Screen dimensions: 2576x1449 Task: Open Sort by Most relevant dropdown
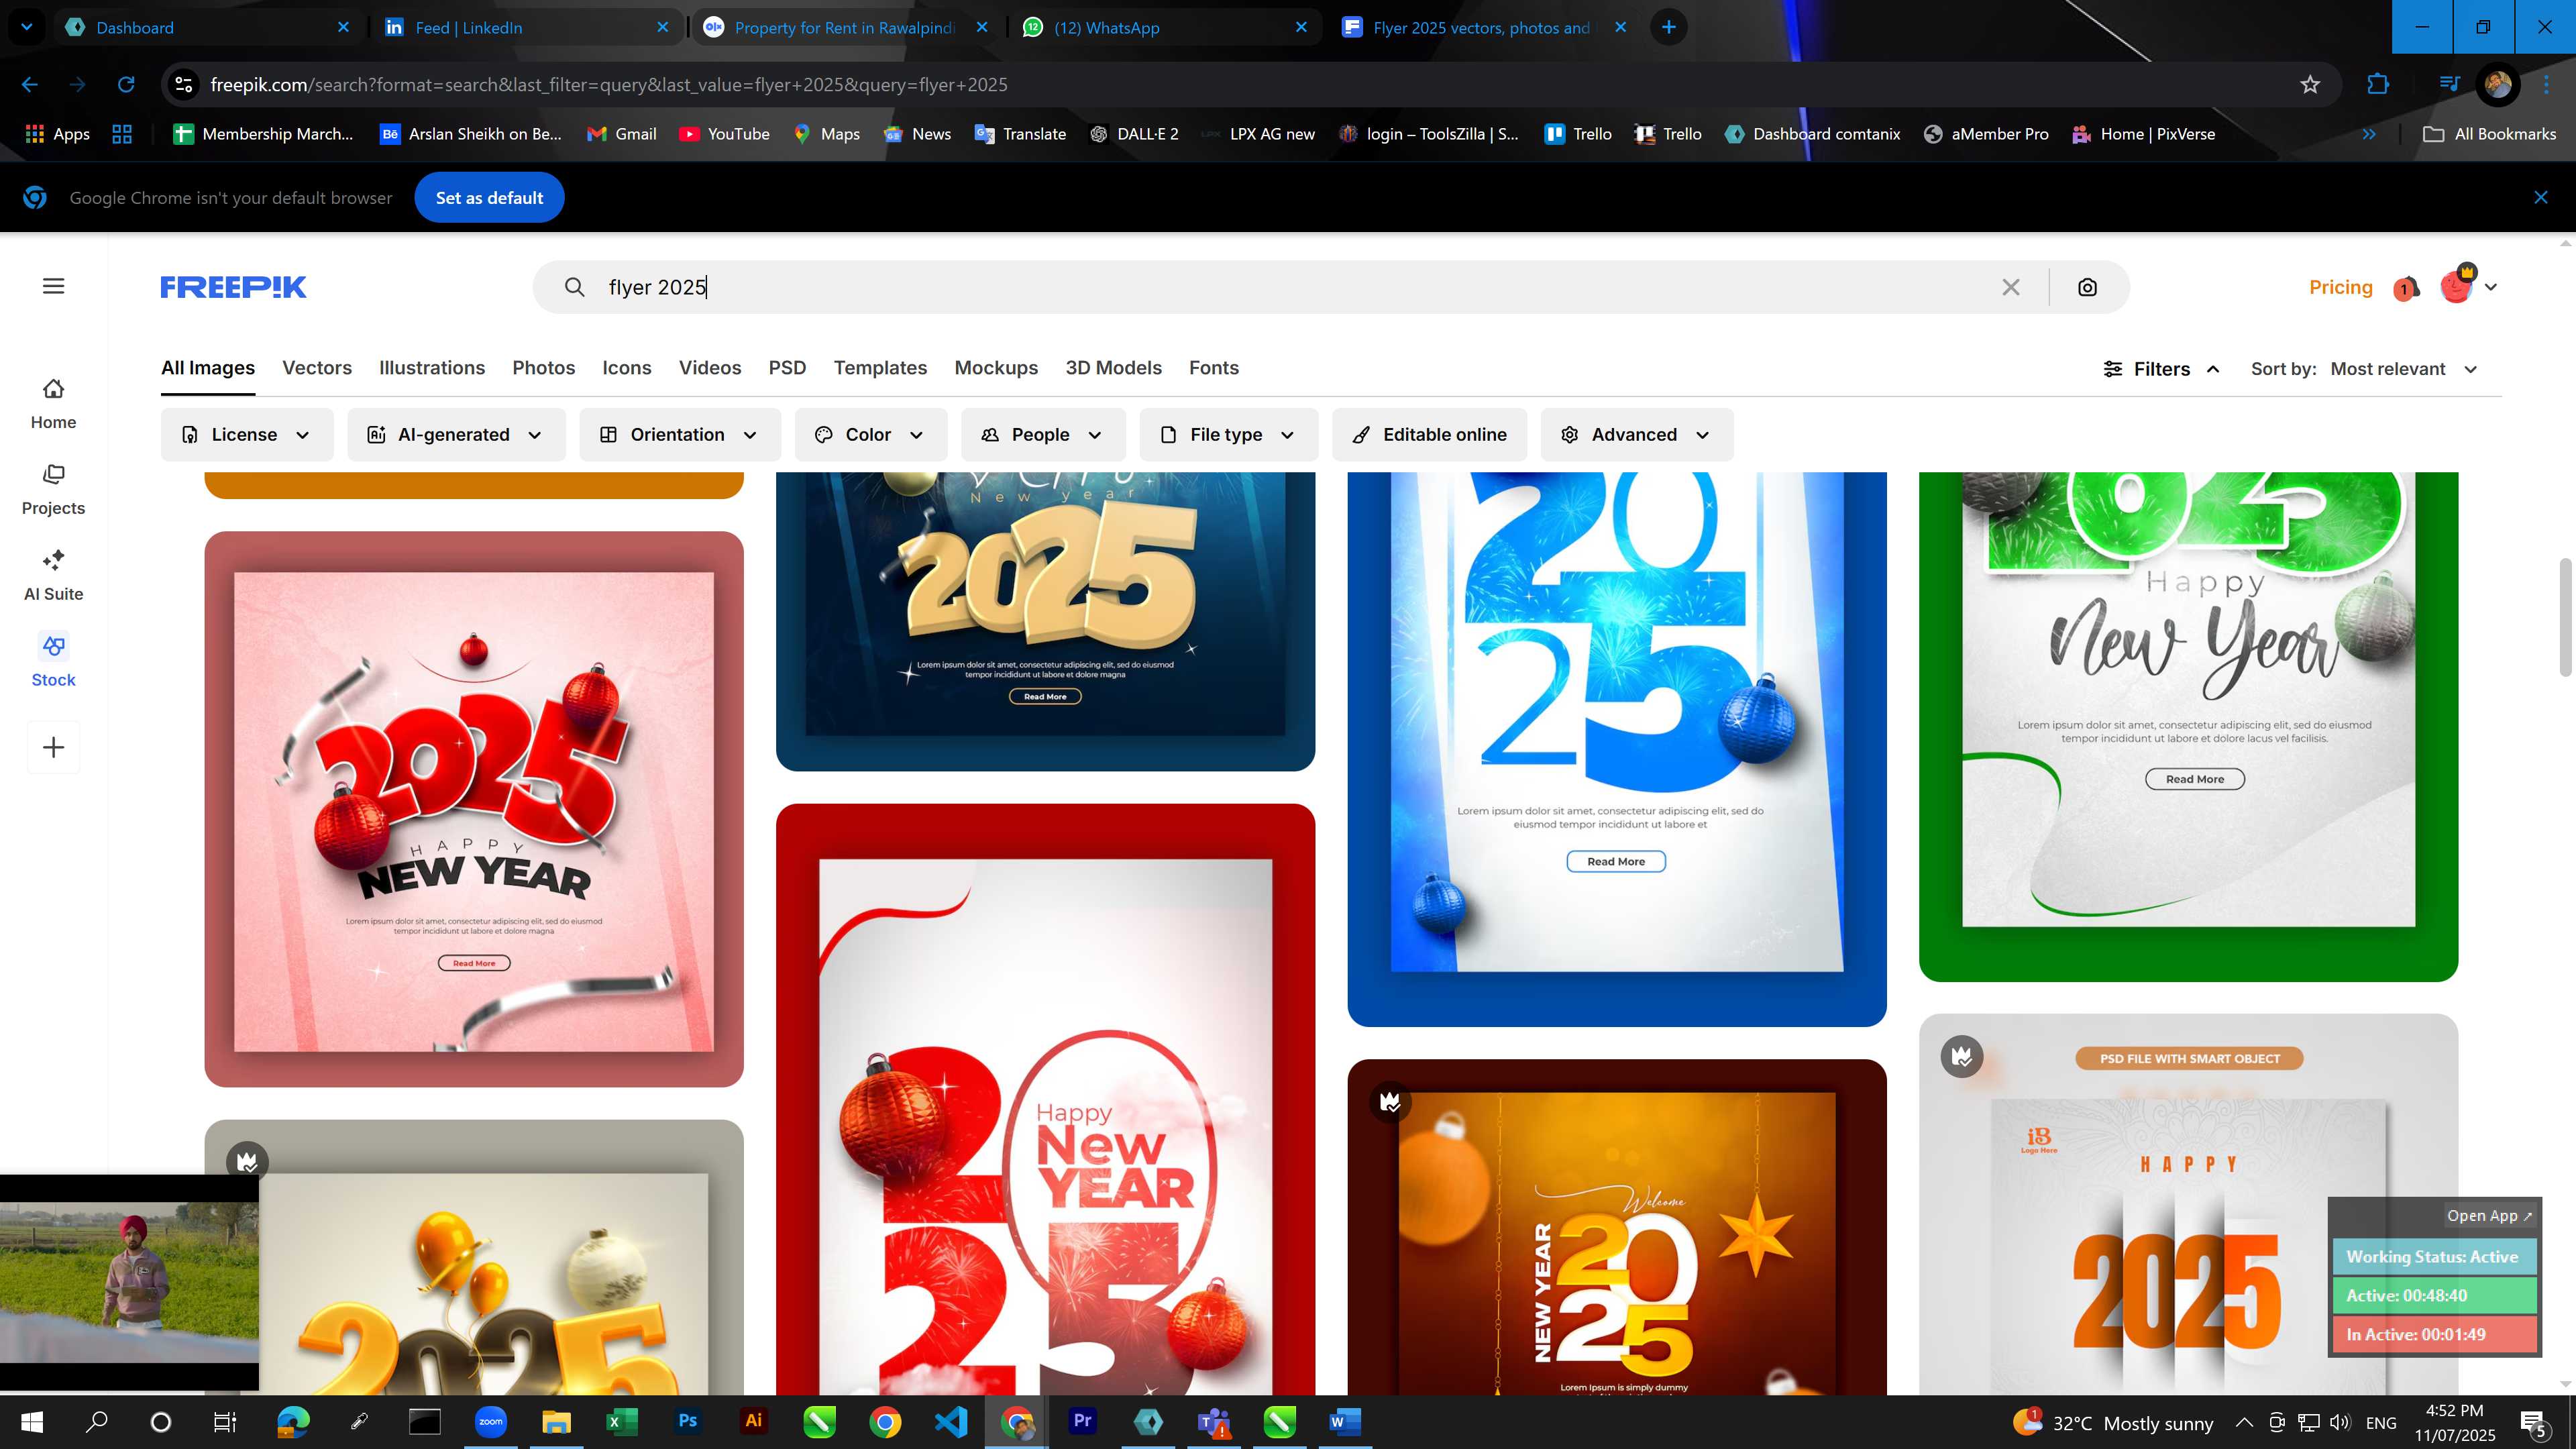[x=2404, y=369]
